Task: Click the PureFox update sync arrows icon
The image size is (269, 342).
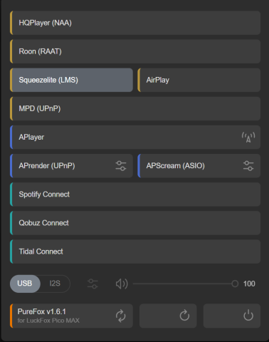Action: [120, 316]
